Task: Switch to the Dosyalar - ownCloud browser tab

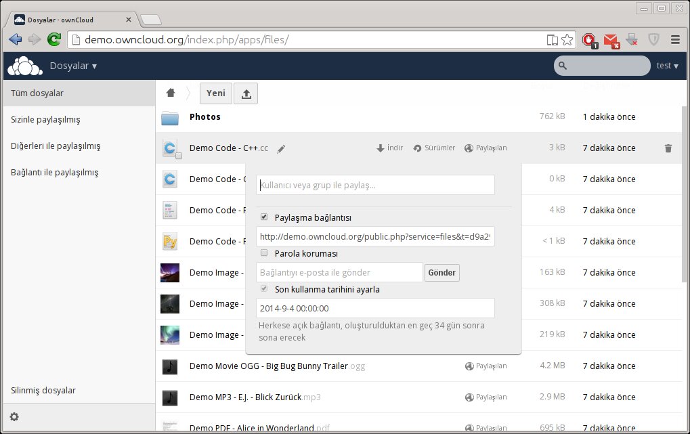Action: point(72,20)
